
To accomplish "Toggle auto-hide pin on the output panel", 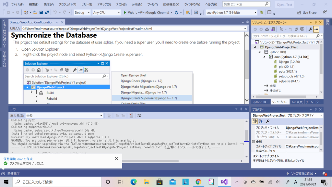I will click(241, 109).
